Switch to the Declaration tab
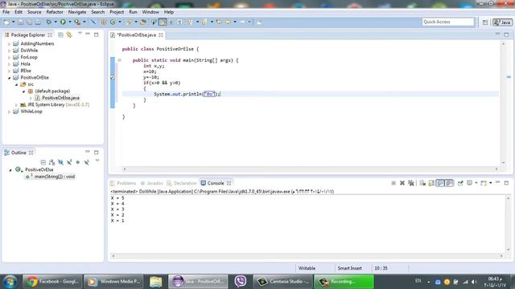The image size is (515, 289). click(x=182, y=183)
